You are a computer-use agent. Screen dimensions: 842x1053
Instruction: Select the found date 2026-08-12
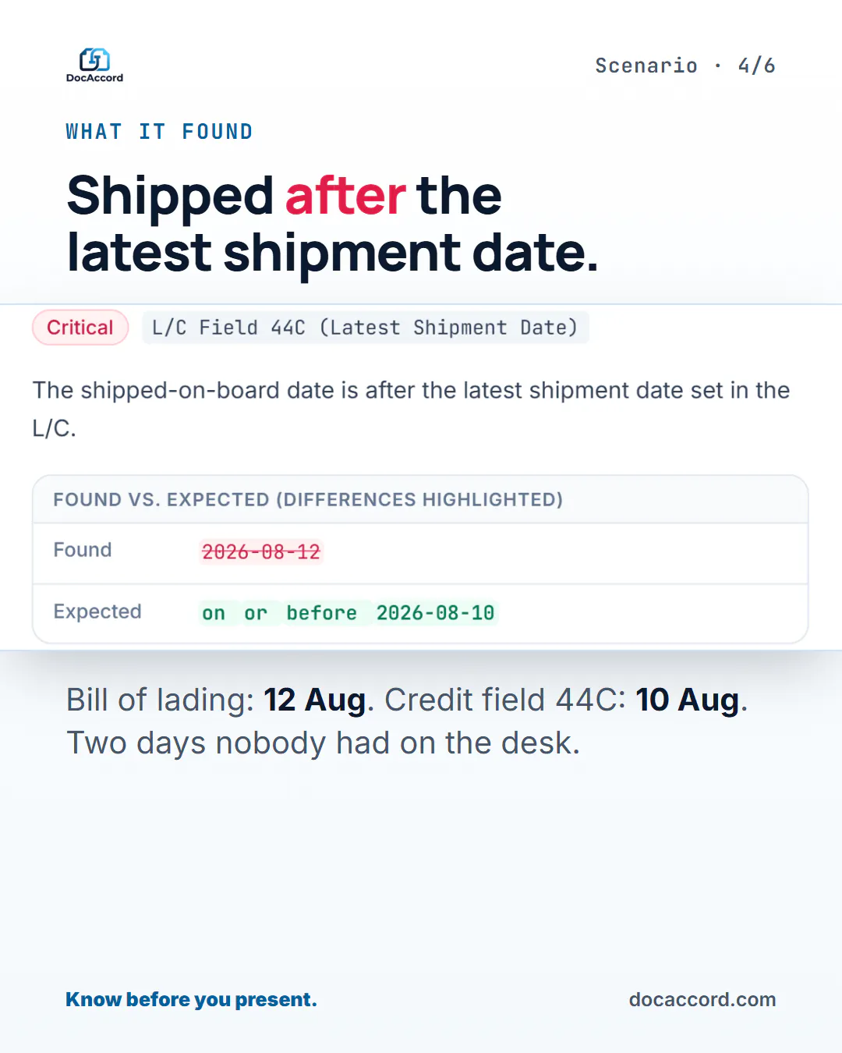(x=261, y=552)
